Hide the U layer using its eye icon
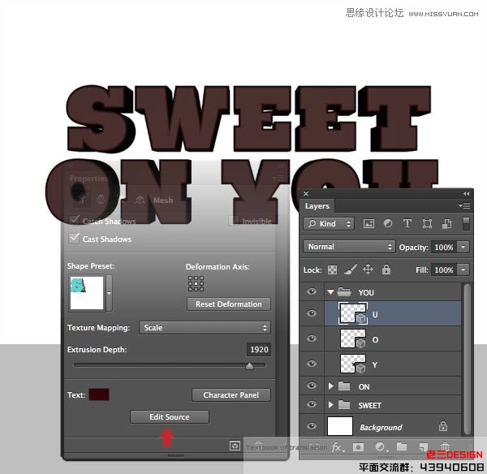Viewport: 487px width, 474px height. [x=312, y=313]
